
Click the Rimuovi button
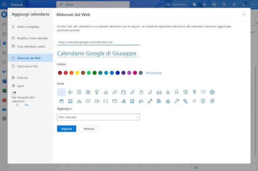click(89, 129)
